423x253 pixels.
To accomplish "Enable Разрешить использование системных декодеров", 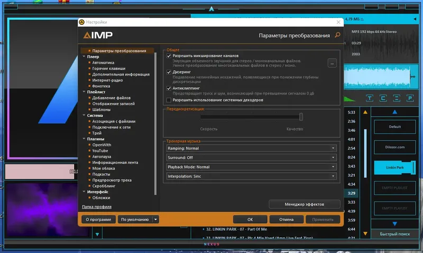I will click(169, 100).
